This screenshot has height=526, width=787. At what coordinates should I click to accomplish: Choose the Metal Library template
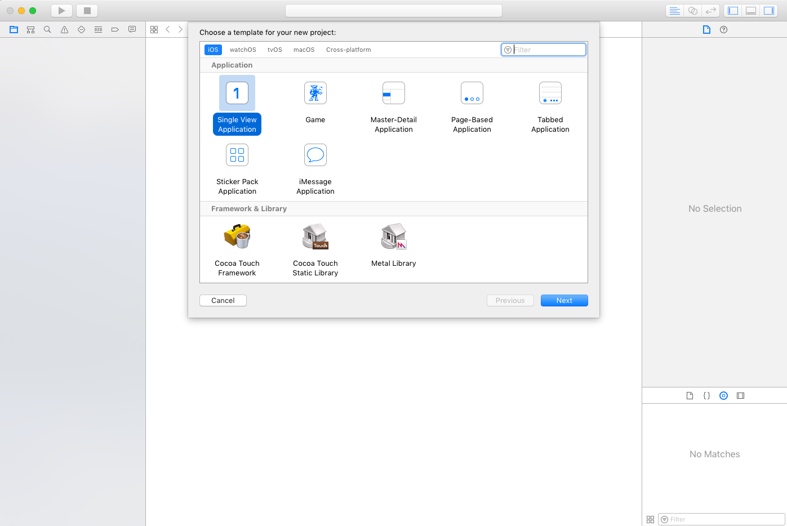point(394,244)
